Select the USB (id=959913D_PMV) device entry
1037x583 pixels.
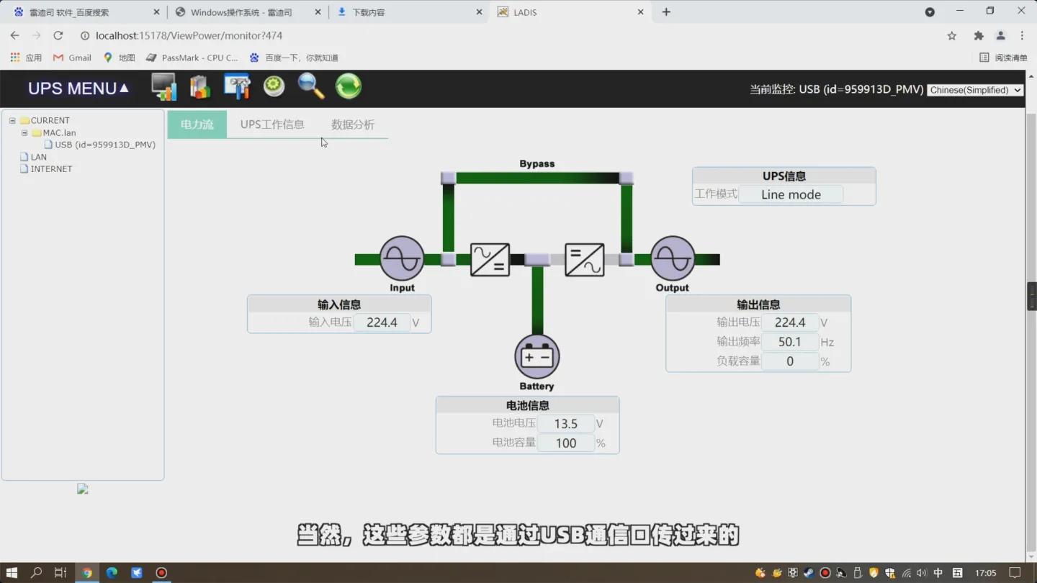coord(103,144)
